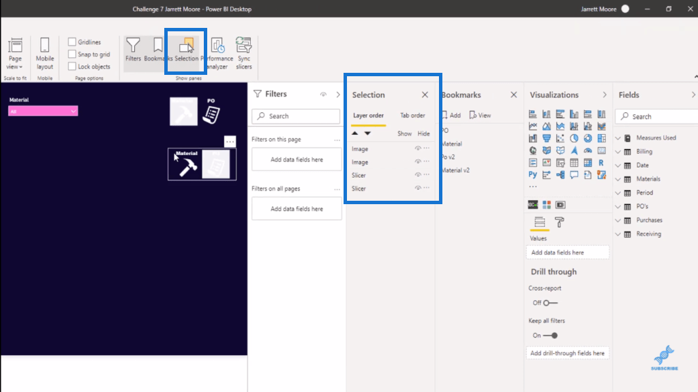Click View in the Bookmarks pane
The width and height of the screenshot is (698, 392).
click(x=480, y=116)
